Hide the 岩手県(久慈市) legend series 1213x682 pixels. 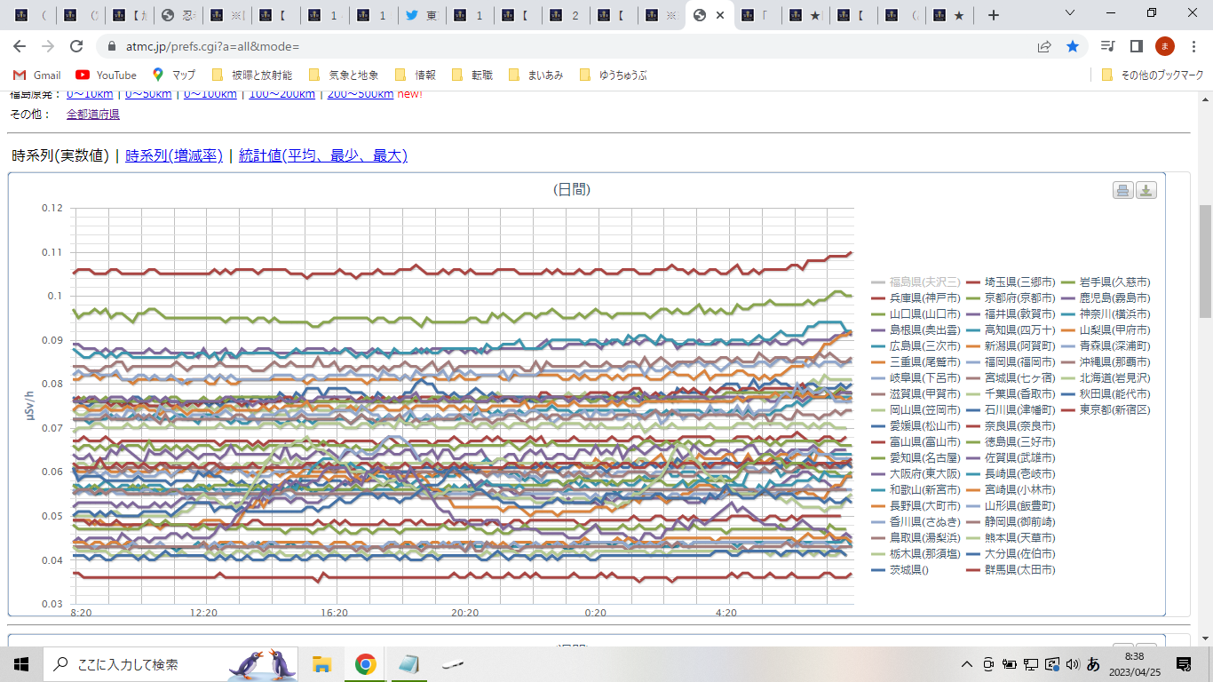click(x=1106, y=282)
